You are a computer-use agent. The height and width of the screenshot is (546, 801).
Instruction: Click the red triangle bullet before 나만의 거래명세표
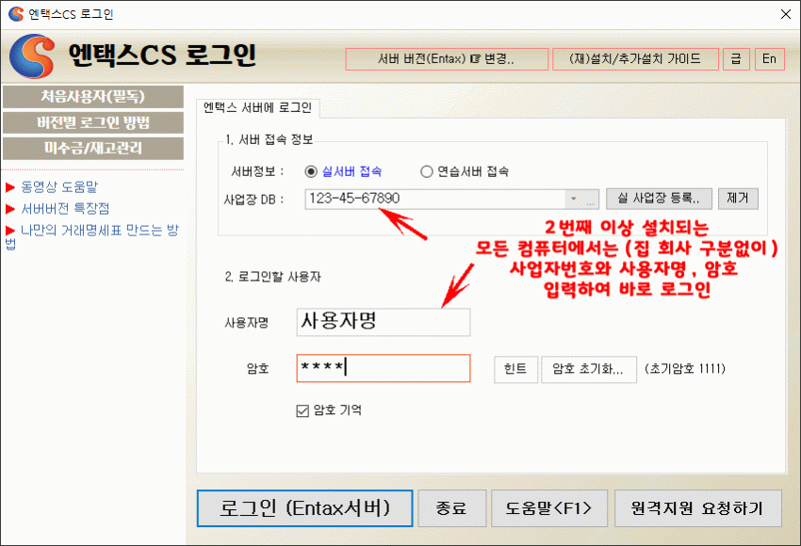(10, 230)
